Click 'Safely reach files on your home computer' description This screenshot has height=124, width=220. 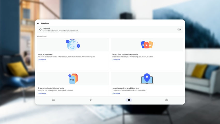tap(132, 57)
